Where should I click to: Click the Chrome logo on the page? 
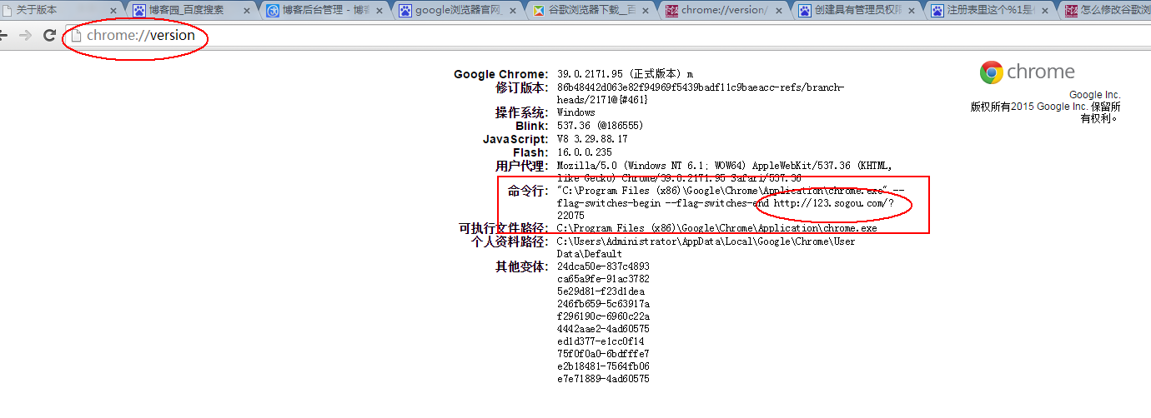(x=991, y=72)
